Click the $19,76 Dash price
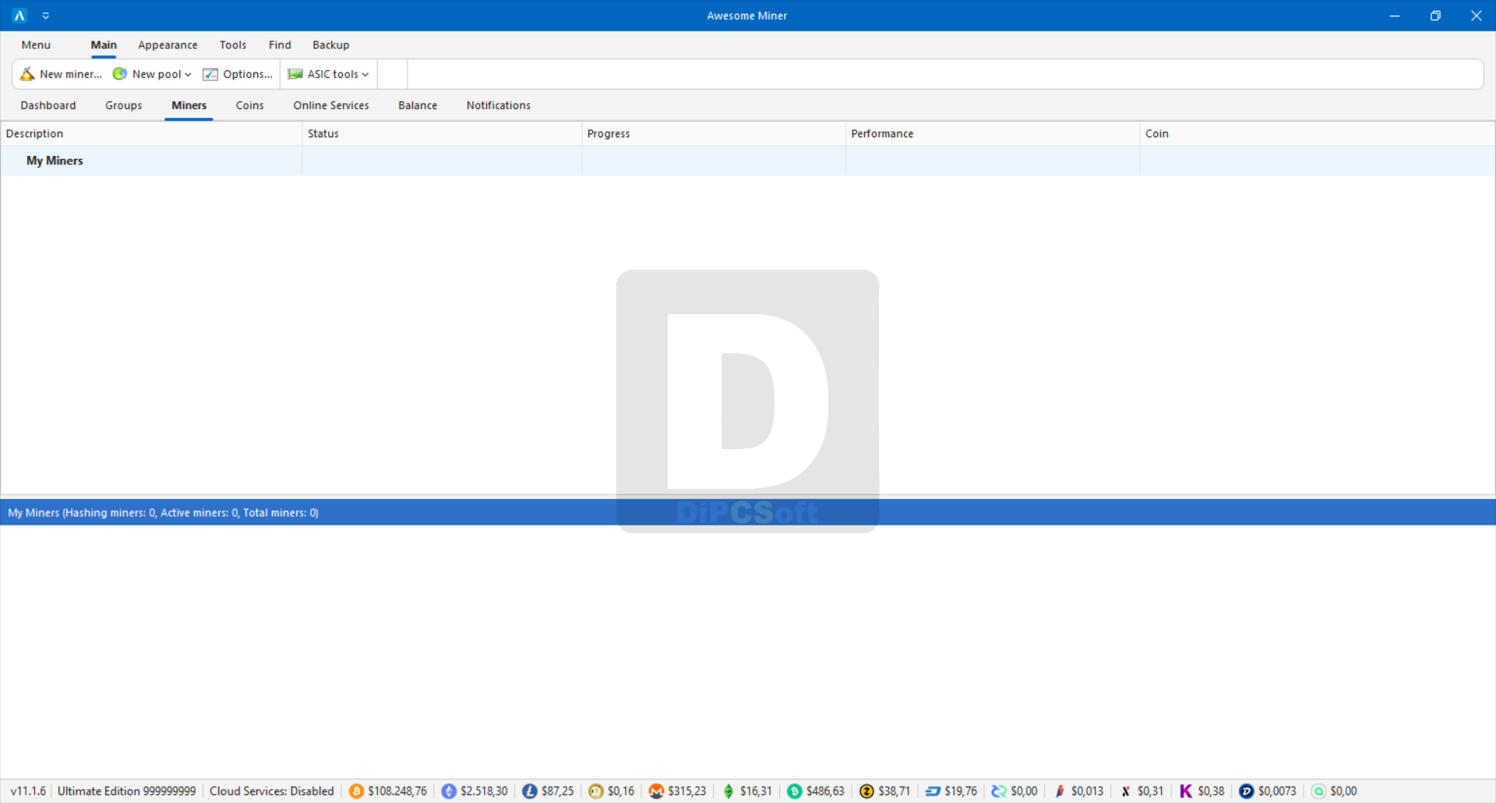Screen dimensions: 1496x803 [961, 791]
